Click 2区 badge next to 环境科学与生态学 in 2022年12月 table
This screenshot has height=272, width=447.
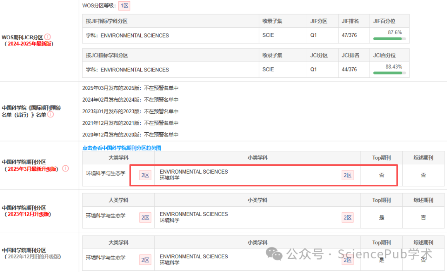tap(145, 260)
